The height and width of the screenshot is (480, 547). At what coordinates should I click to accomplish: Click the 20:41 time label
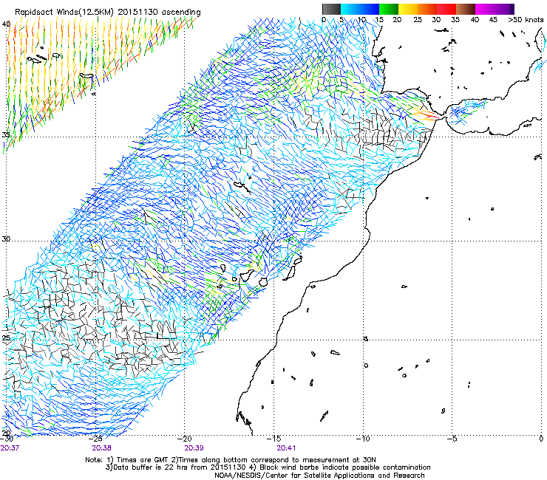286,448
